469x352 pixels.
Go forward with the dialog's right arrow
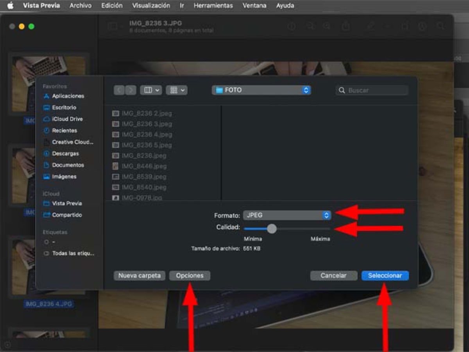[x=131, y=90]
